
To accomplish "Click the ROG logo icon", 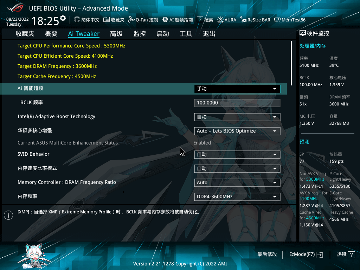I will pos(15,8).
